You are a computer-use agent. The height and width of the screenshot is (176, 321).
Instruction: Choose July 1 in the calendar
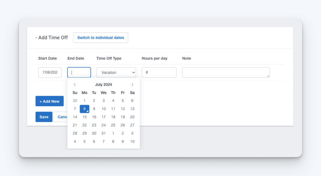click(84, 101)
